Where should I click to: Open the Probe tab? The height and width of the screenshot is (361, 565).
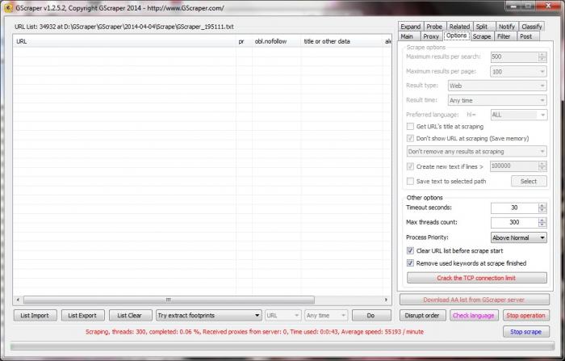[434, 27]
